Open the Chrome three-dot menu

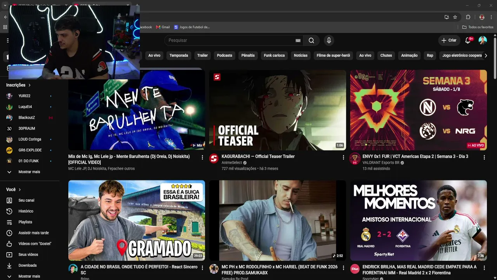(x=491, y=17)
